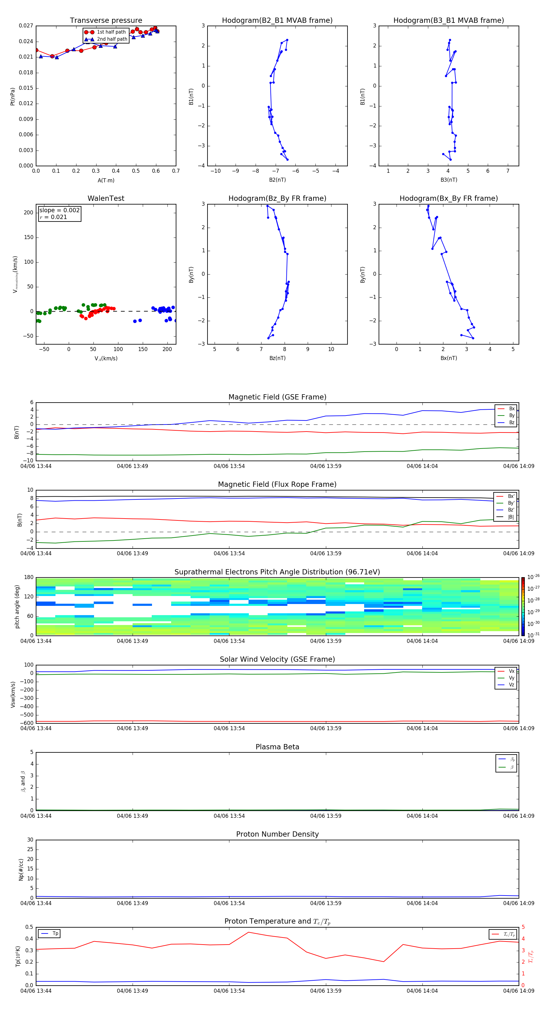Click 'Magnetic Field (GSE Frame)' title
Image resolution: width=555 pixels, height=1018 pixels.
277,397
